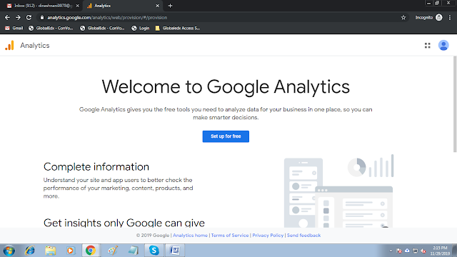Go back with the browser back arrow
457x257 pixels.
click(7, 17)
